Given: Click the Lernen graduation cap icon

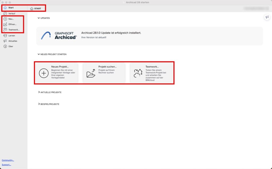Looking at the screenshot, I should [x=5, y=36].
